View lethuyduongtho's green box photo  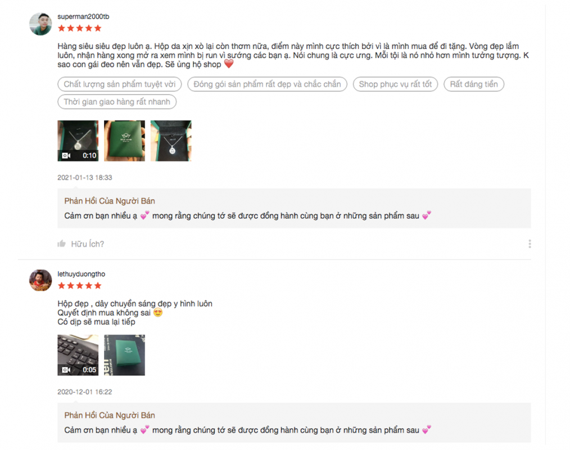tap(124, 355)
